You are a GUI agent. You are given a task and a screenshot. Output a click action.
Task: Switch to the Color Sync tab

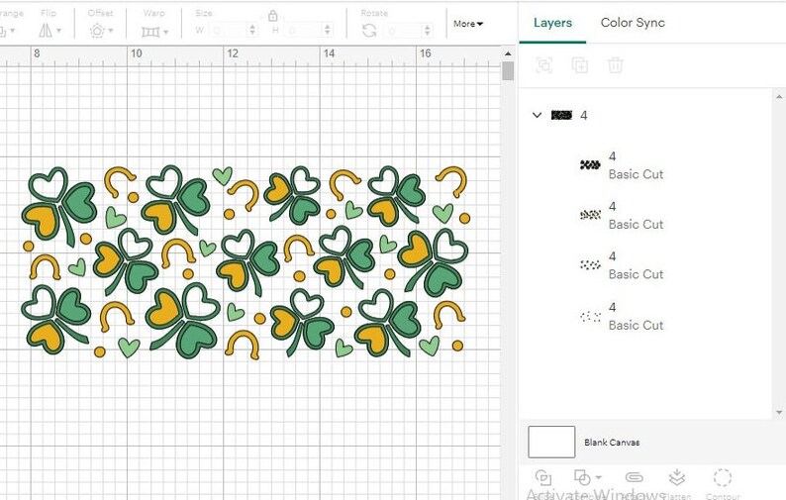[x=633, y=23]
